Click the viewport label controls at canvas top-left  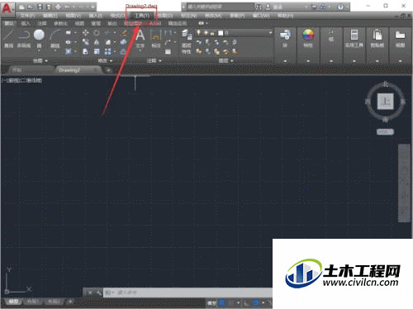point(21,80)
